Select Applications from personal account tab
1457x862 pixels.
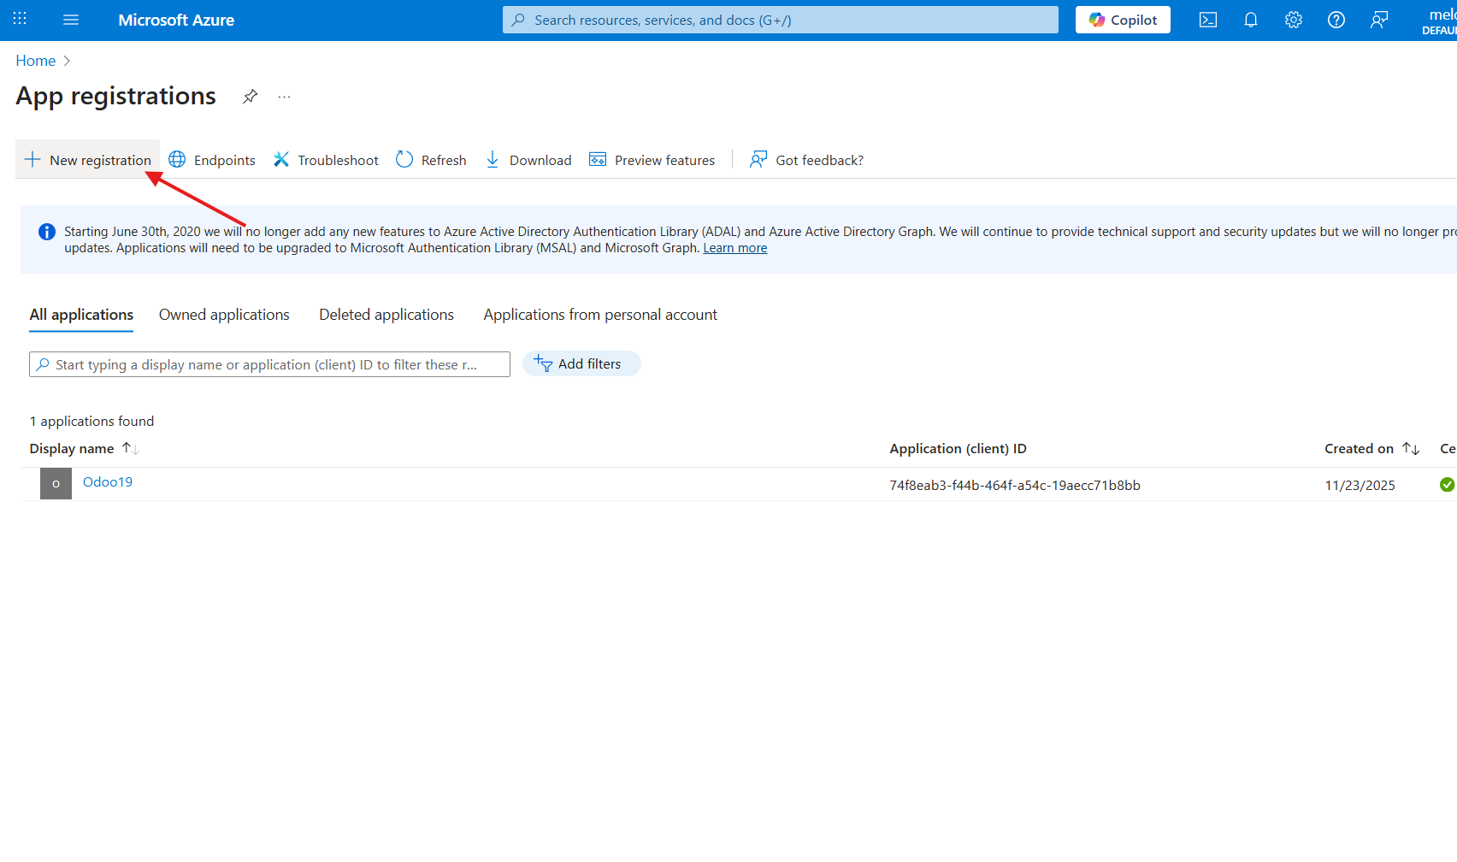tap(600, 315)
